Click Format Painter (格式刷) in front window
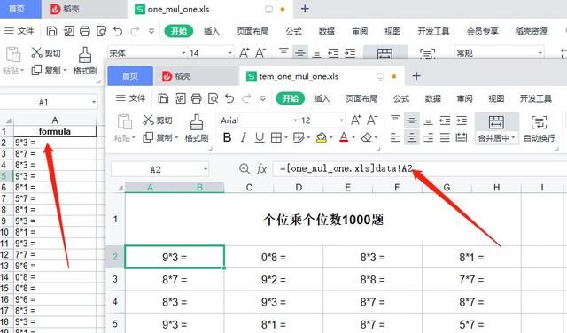This screenshot has width=567, height=333. click(x=197, y=128)
